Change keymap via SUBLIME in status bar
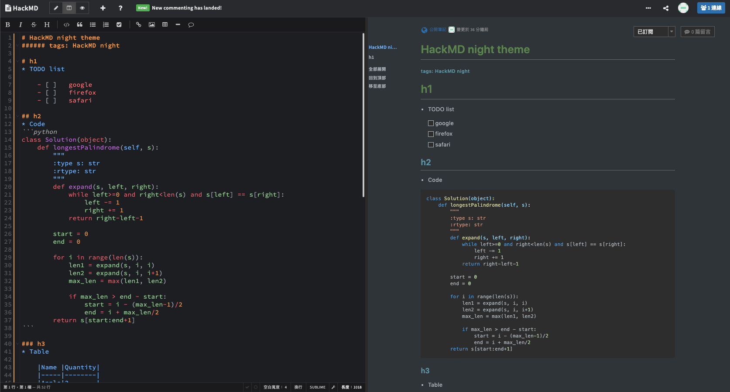The width and height of the screenshot is (730, 392). click(x=318, y=387)
